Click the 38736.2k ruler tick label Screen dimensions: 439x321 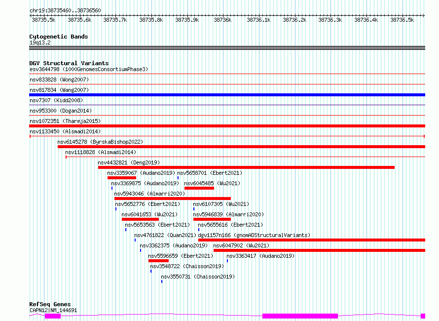click(294, 20)
